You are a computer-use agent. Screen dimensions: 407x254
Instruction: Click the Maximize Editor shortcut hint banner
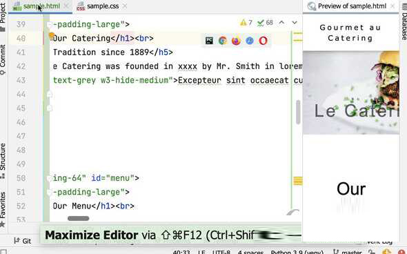pos(170,235)
